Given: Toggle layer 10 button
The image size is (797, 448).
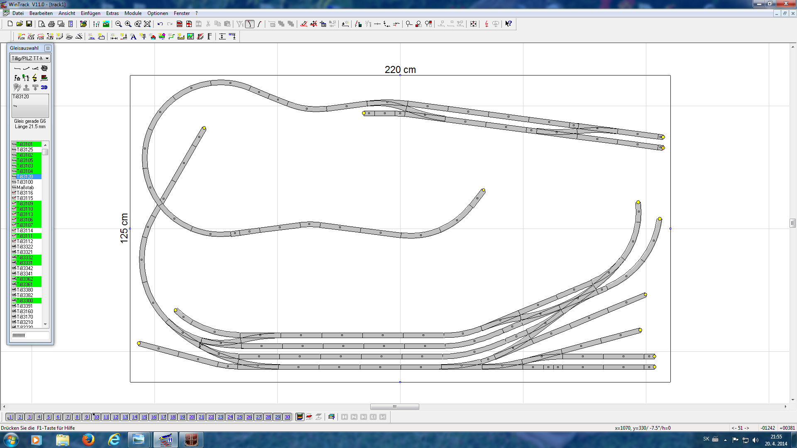Looking at the screenshot, I should (96, 417).
